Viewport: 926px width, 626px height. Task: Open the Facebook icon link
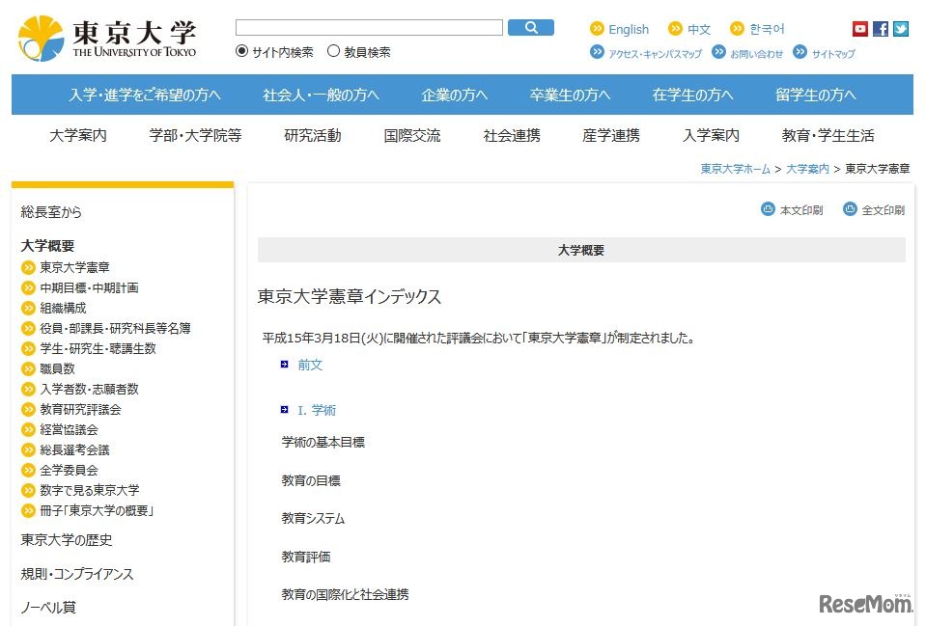(x=880, y=29)
